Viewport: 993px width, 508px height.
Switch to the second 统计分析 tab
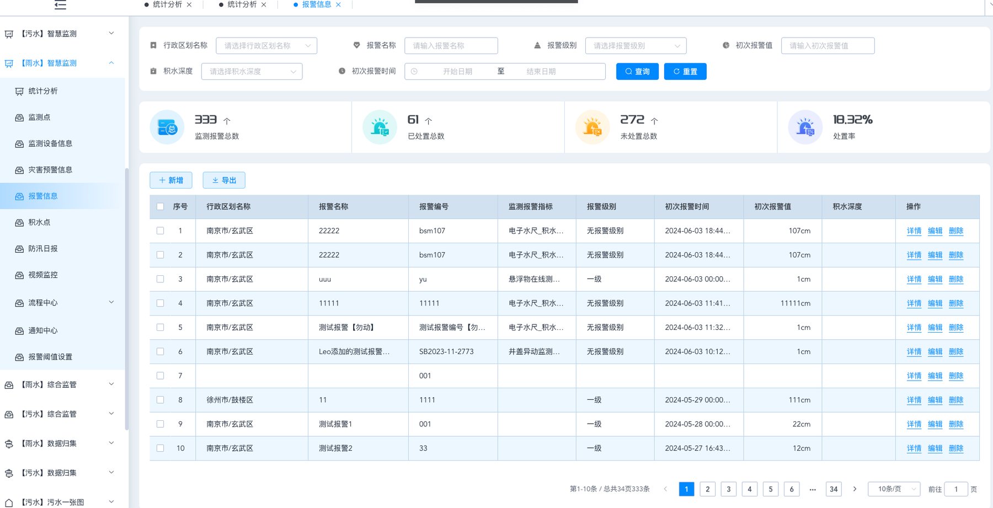(x=242, y=4)
